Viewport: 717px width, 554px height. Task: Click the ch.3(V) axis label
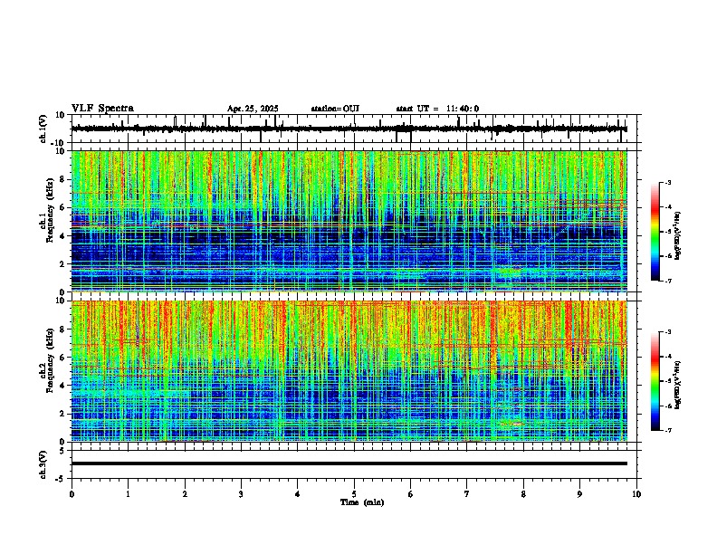click(x=43, y=464)
